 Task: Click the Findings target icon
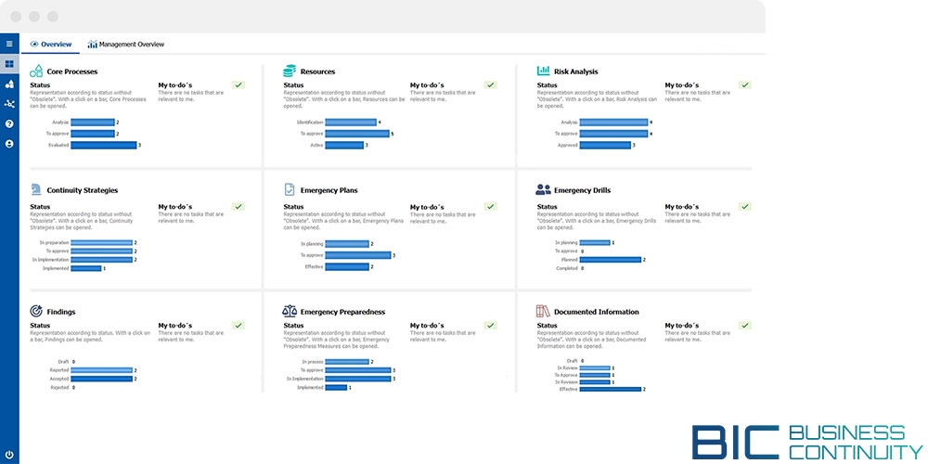coord(36,311)
